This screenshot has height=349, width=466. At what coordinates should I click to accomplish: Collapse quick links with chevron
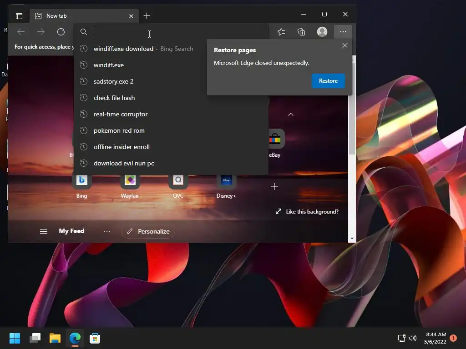tap(291, 114)
